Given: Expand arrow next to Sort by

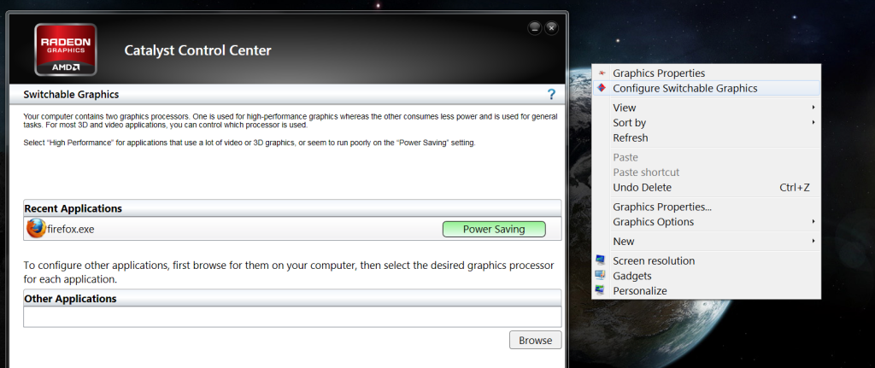Looking at the screenshot, I should [813, 122].
